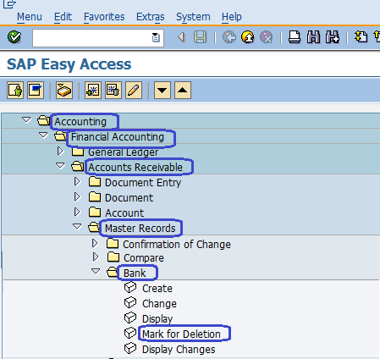Screen dimensions: 380x359
Task: Click the Print icon in toolbar
Action: tap(295, 37)
